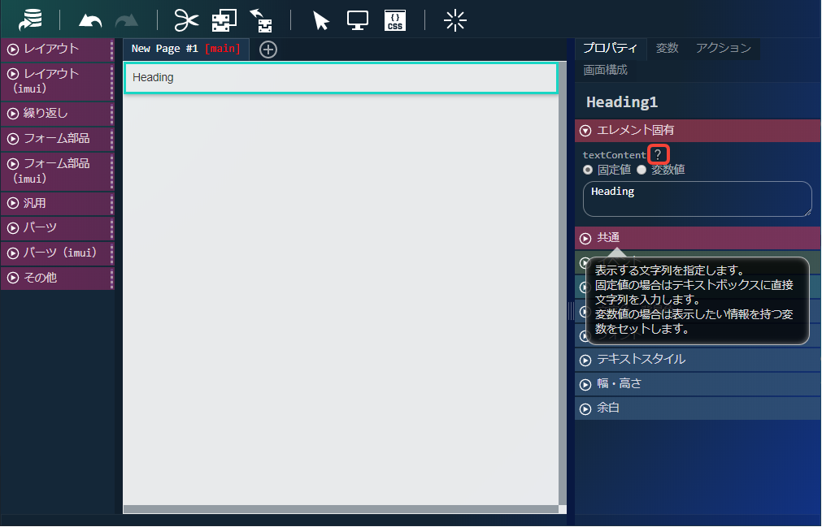This screenshot has width=822, height=527.
Task: Expand the レイアウト palette category
Action: [x=57, y=50]
